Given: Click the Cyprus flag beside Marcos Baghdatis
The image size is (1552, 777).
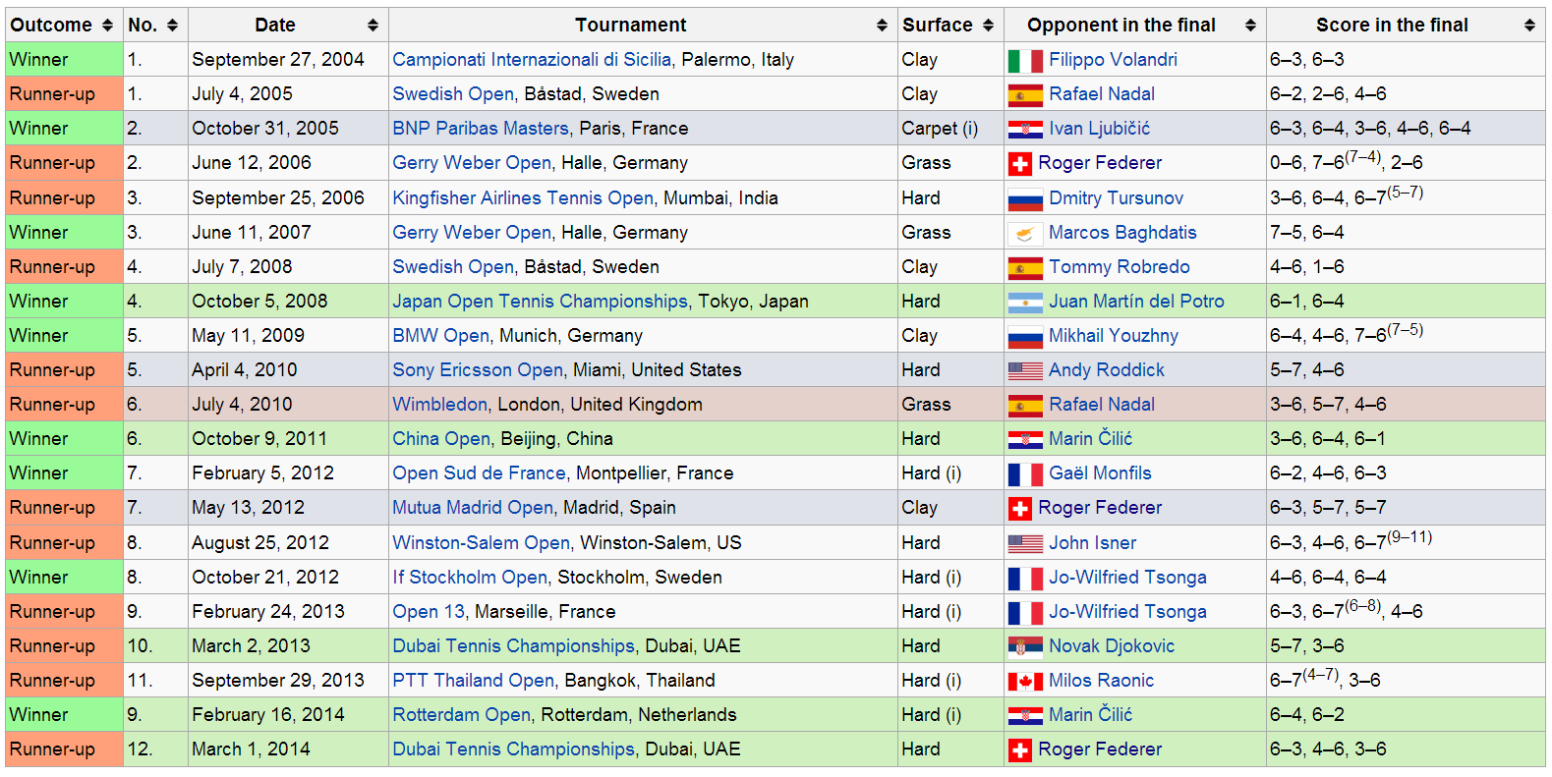Looking at the screenshot, I should [1025, 234].
